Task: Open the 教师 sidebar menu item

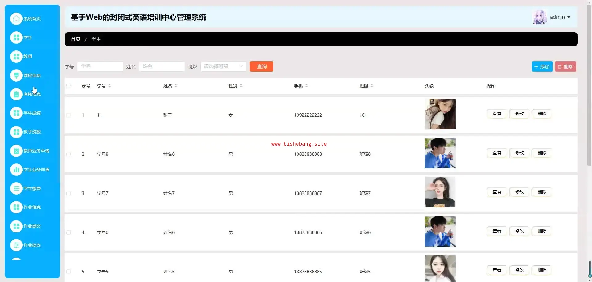Action: [27, 56]
